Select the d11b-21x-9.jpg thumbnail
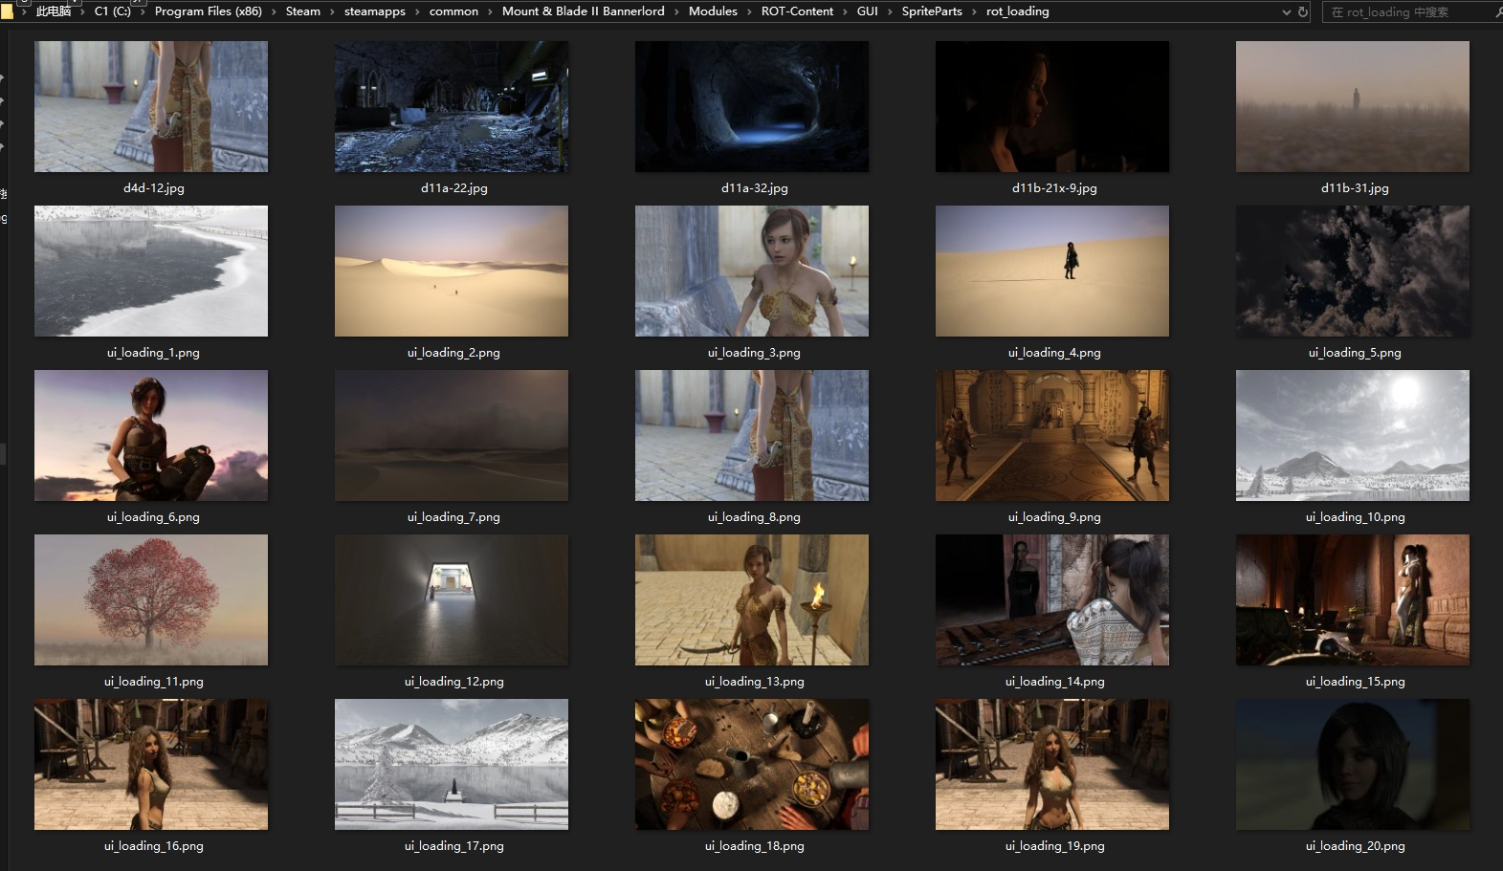 pyautogui.click(x=1052, y=106)
